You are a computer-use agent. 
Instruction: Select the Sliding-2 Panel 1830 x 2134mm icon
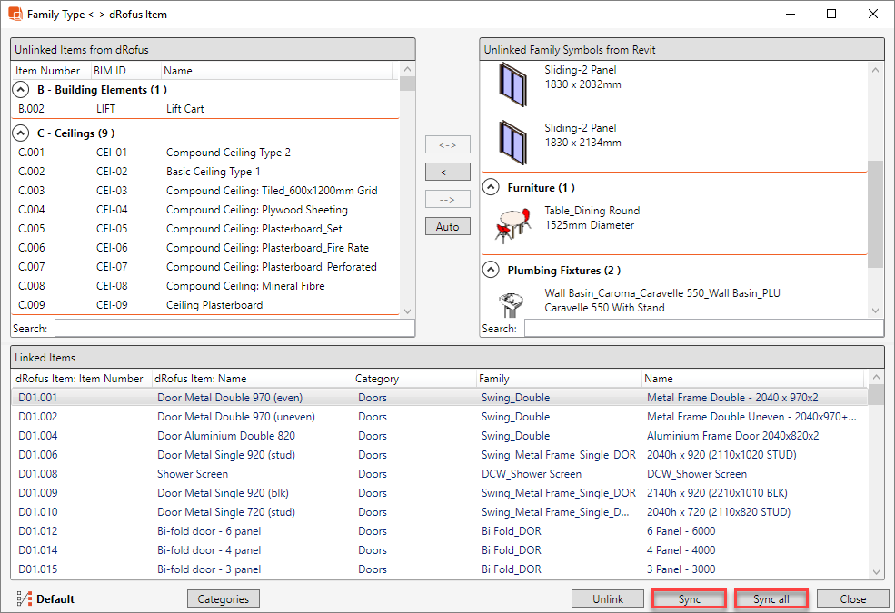click(512, 136)
